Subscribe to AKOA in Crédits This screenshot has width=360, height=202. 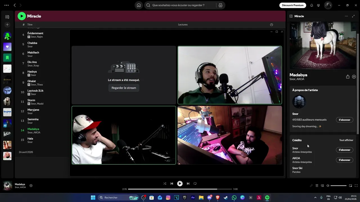[x=345, y=160]
